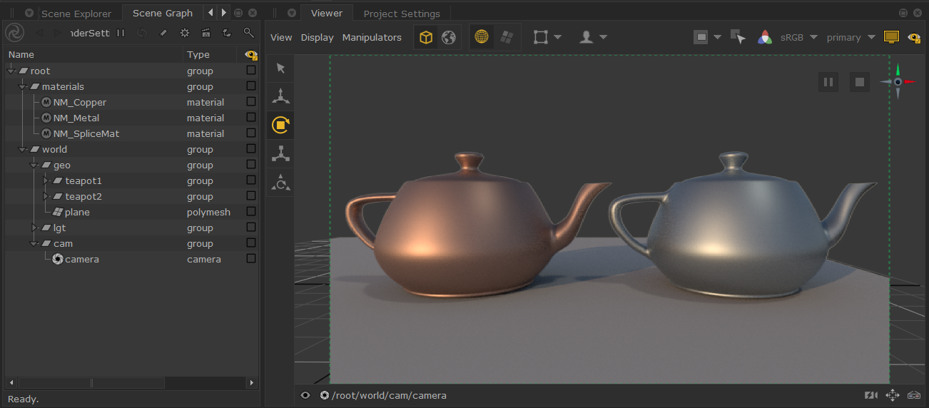Enable the checkbox on the camera row
The image size is (929, 408).
click(250, 259)
